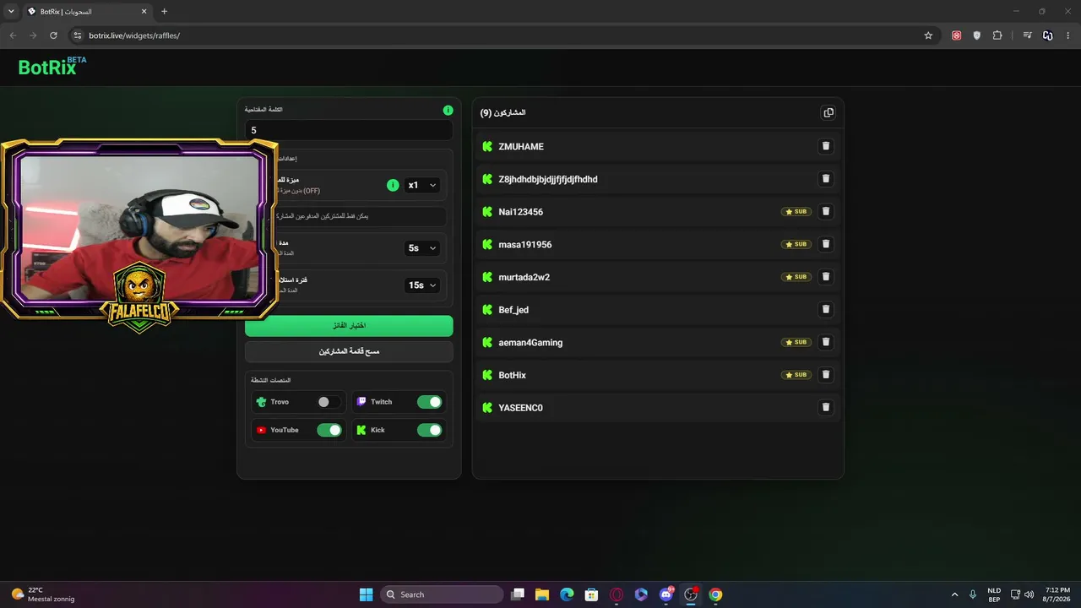1081x608 pixels.
Task: Open clock showing 7:12 PM
Action: click(1057, 594)
